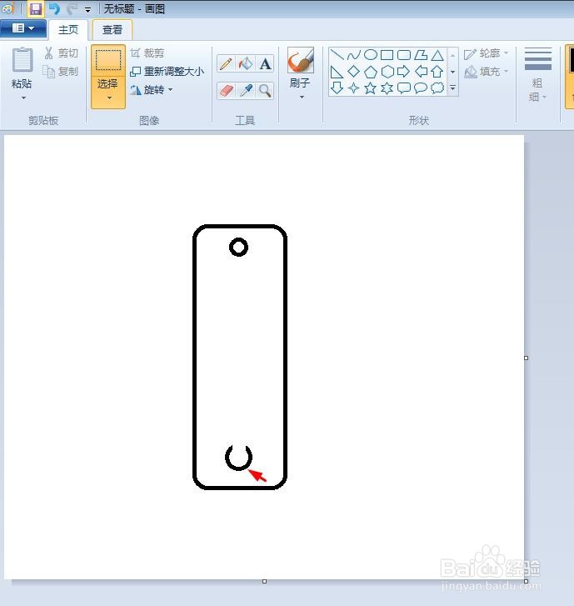Choose the Left arrow shape
The height and width of the screenshot is (606, 574).
click(x=421, y=72)
